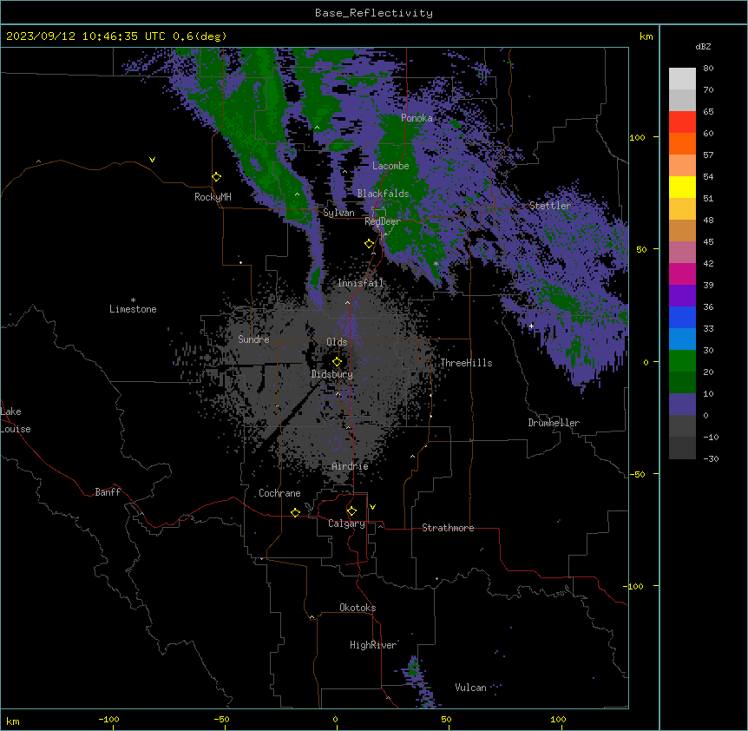Click the red legend swatch between 65 and 60

(682, 122)
